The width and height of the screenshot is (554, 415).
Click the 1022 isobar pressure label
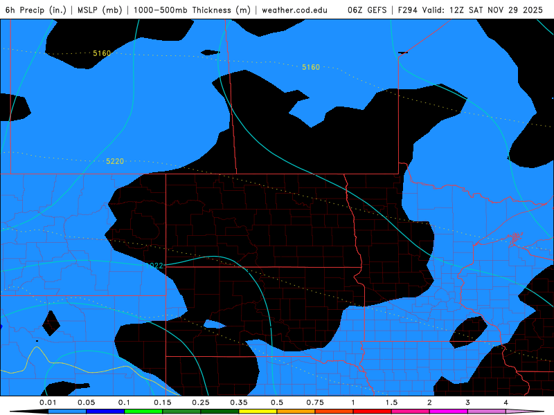pos(154,266)
